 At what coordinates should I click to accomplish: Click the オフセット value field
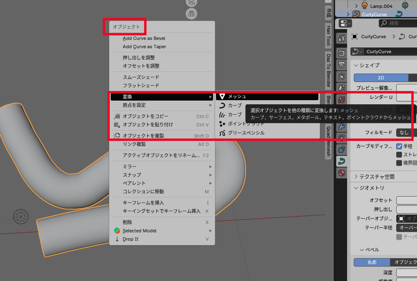pyautogui.click(x=406, y=200)
